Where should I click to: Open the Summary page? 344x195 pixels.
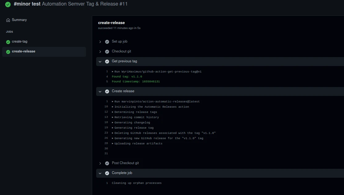click(x=19, y=20)
